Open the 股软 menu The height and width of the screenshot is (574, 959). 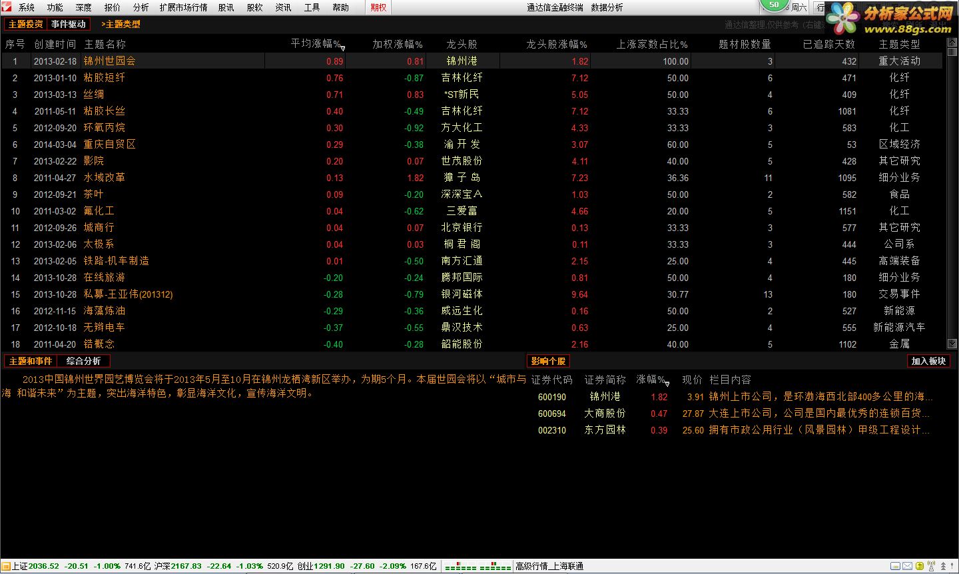[x=254, y=7]
